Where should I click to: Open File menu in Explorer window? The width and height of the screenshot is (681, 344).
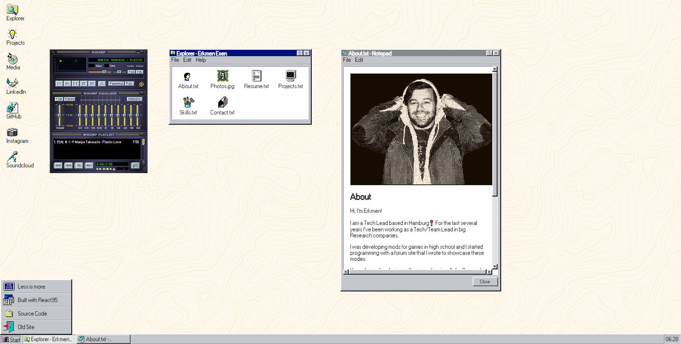point(175,60)
